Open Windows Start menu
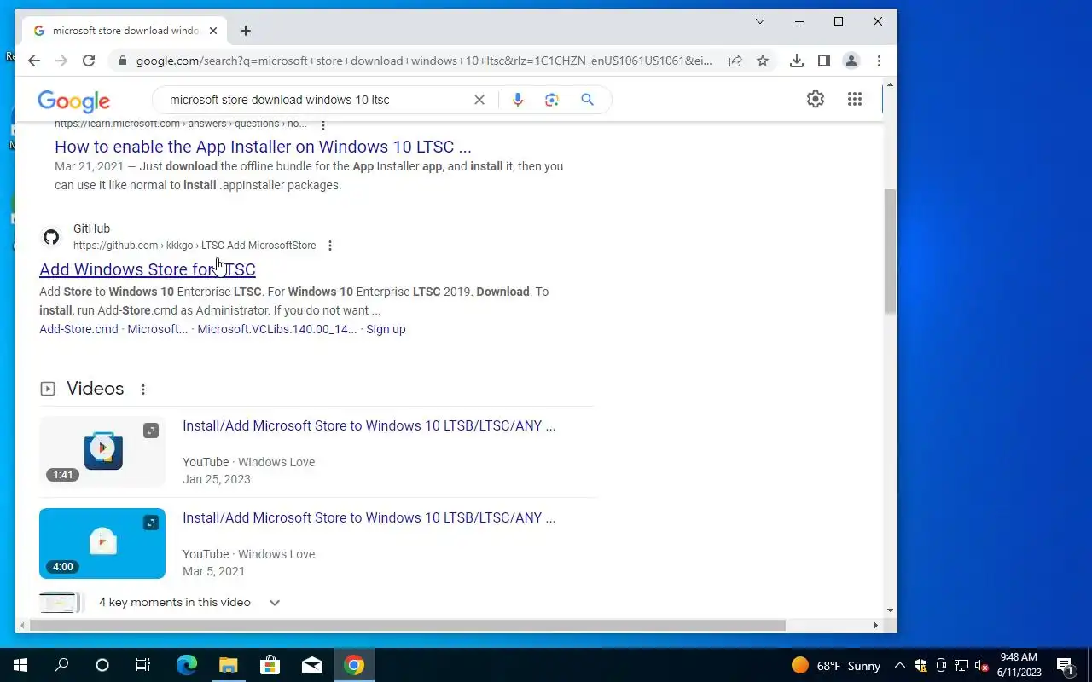The height and width of the screenshot is (682, 1092). [20, 666]
